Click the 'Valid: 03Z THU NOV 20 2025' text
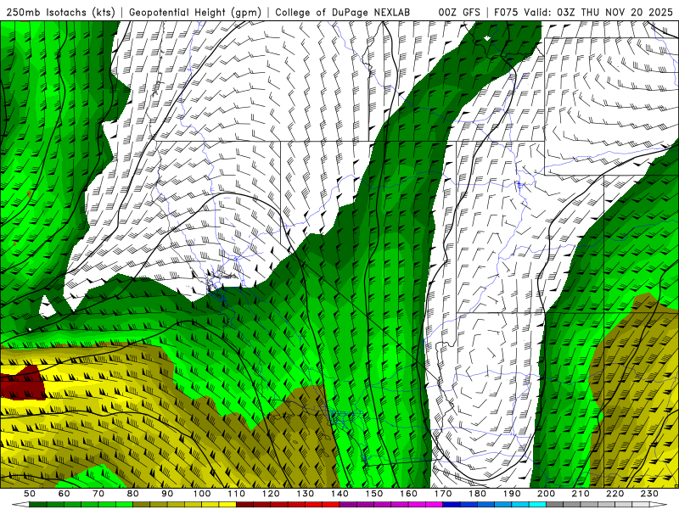 point(598,12)
